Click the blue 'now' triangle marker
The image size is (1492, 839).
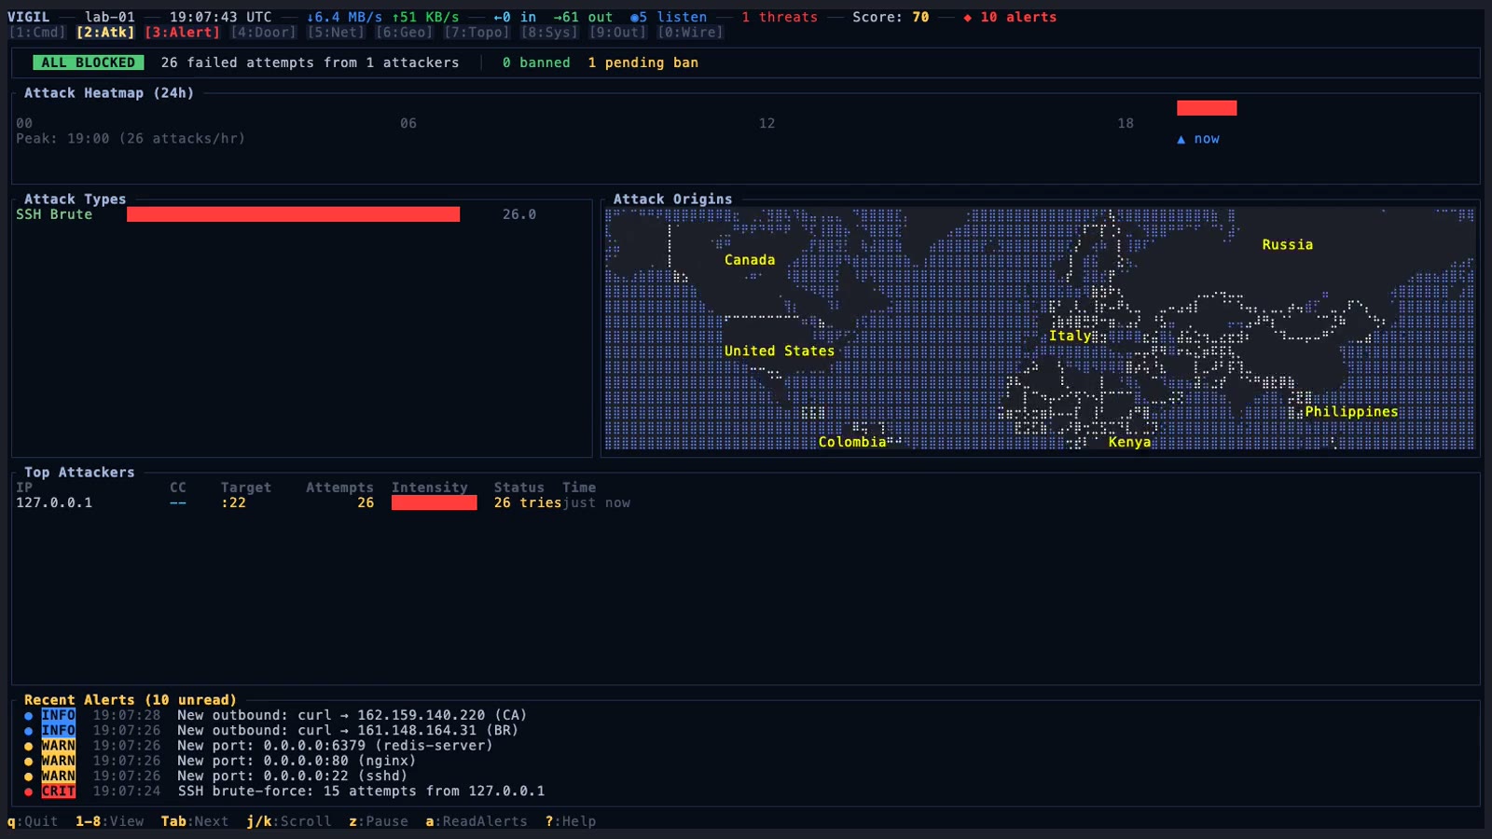pyautogui.click(x=1181, y=139)
